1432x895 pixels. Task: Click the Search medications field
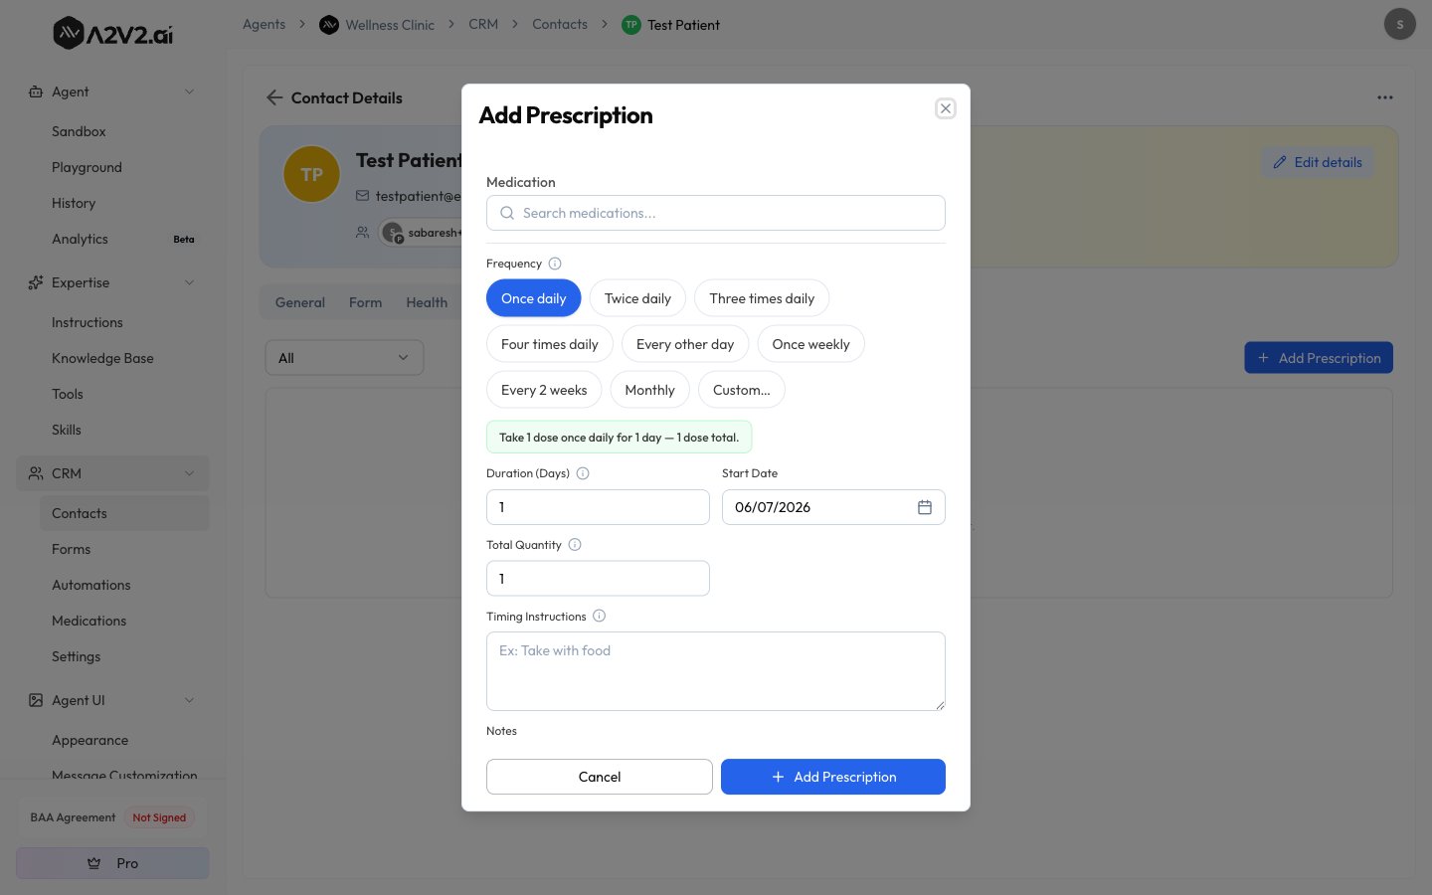[x=716, y=213]
